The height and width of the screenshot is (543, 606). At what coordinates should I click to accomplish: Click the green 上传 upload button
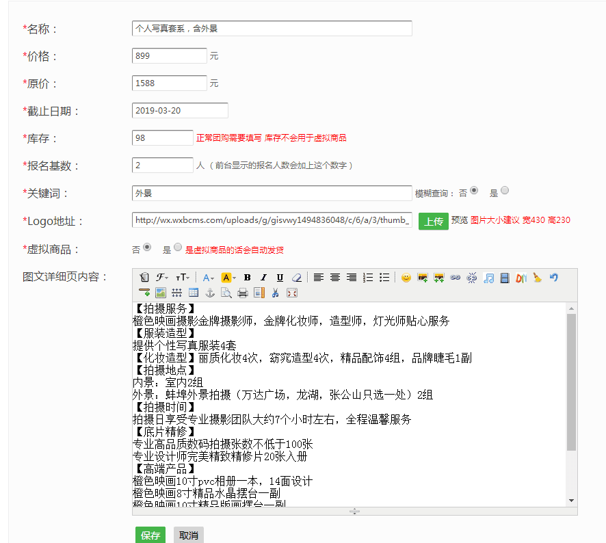434,222
